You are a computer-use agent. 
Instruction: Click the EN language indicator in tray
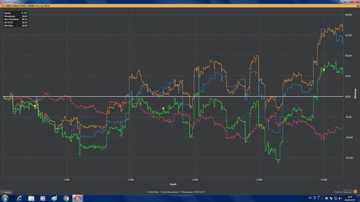(x=310, y=198)
